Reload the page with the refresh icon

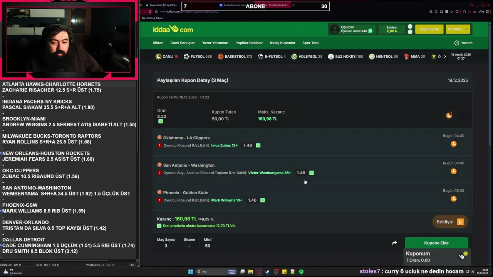pyautogui.click(x=150, y=12)
